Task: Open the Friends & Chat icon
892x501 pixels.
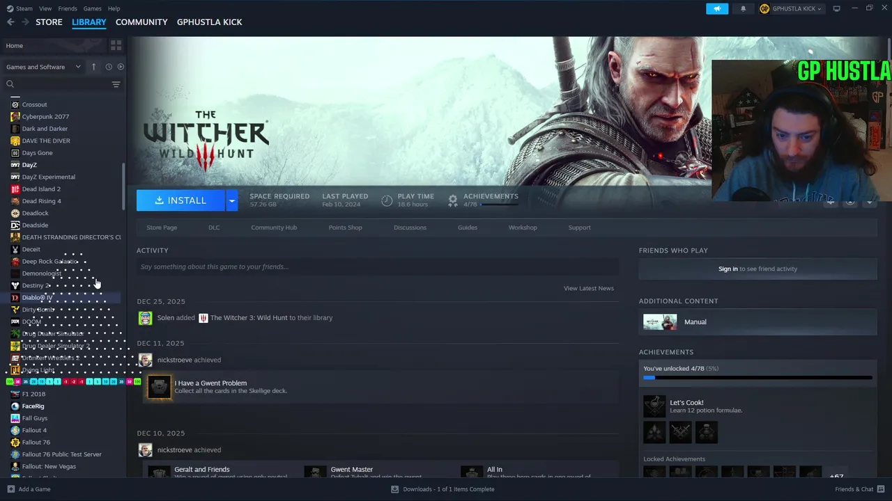Action: [x=881, y=489]
